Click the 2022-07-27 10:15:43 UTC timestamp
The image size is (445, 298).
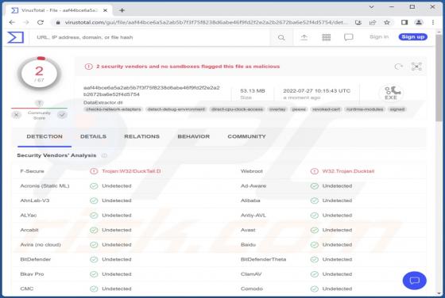point(317,91)
